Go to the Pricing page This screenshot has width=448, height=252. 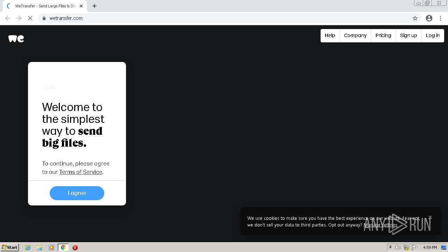[383, 35]
